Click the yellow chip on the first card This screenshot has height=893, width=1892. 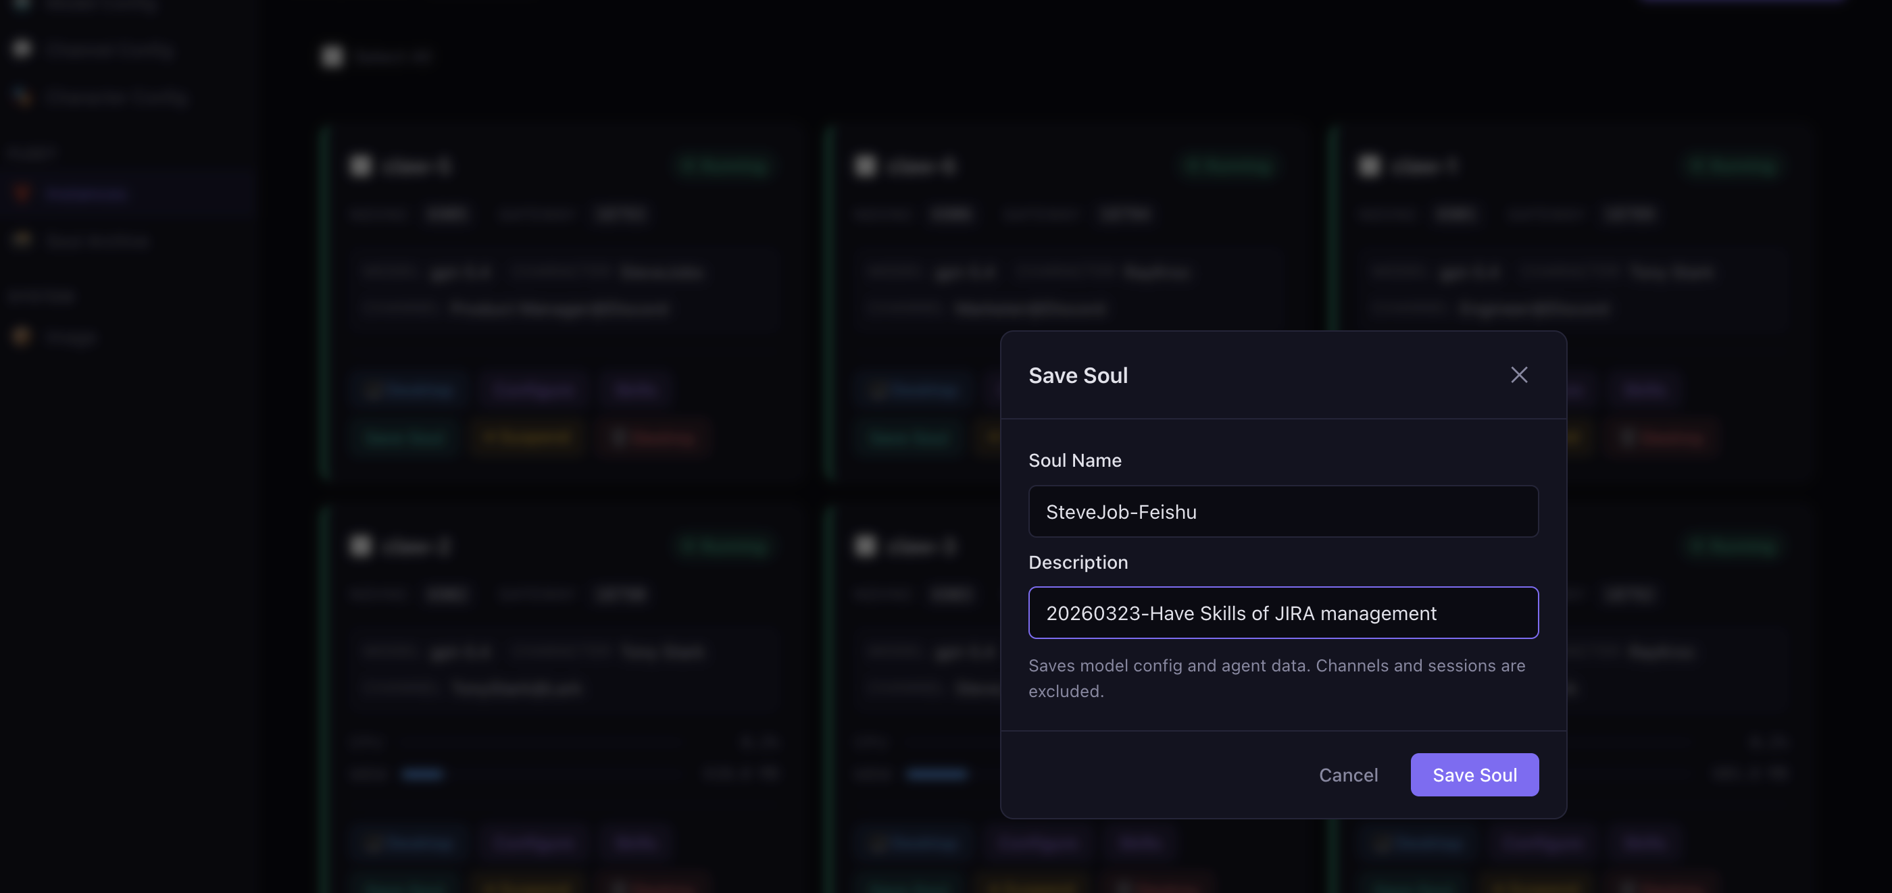point(528,438)
